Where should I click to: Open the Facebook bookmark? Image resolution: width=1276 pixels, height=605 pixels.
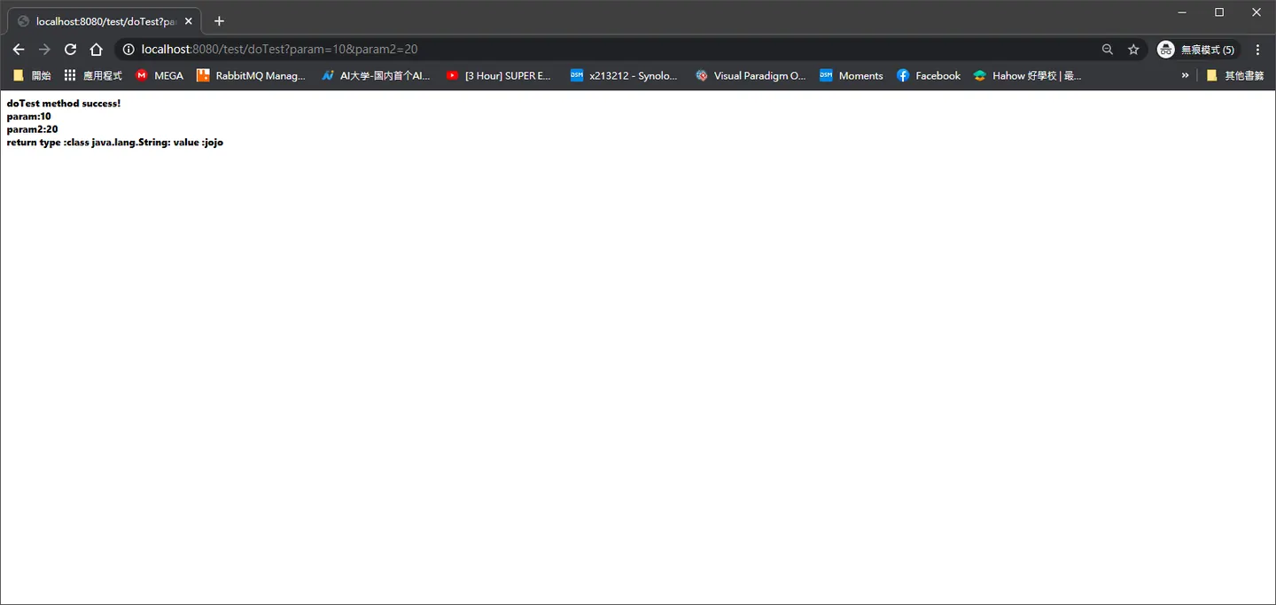point(929,75)
